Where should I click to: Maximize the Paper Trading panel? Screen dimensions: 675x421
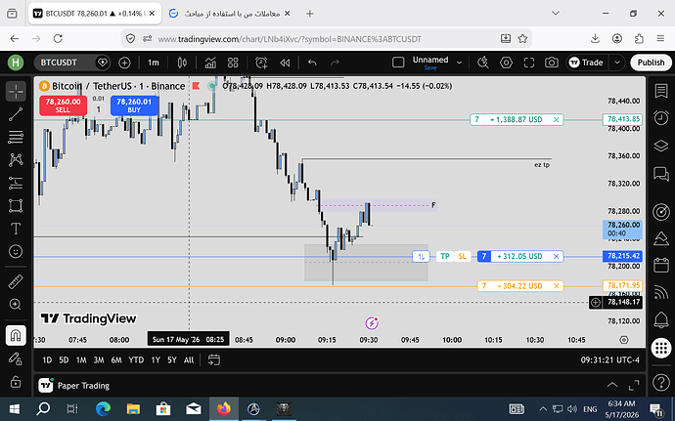pos(634,385)
